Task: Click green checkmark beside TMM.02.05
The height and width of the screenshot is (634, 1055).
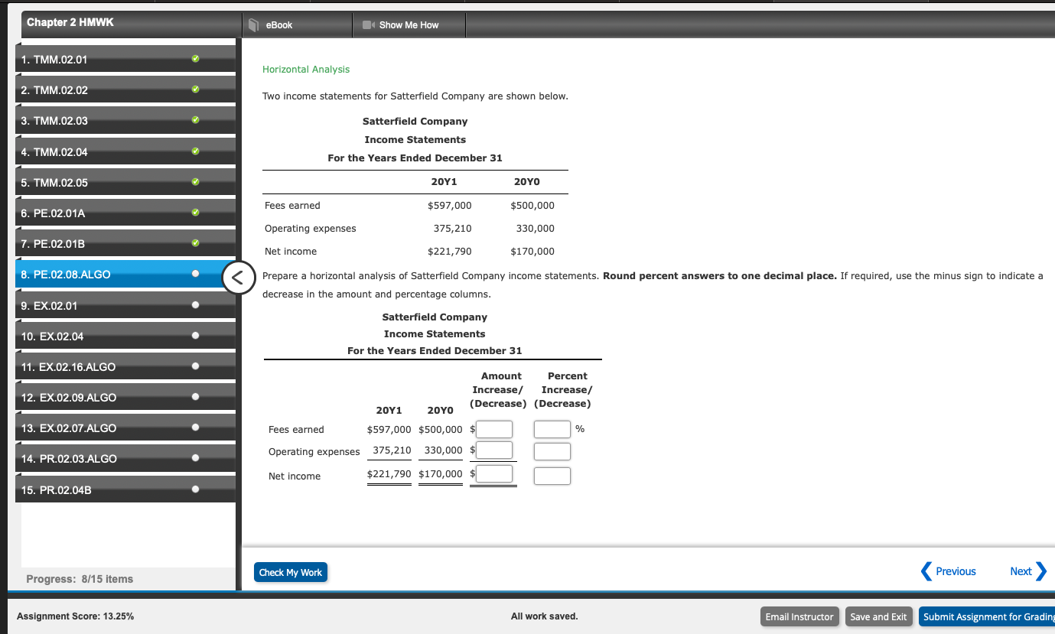Action: [x=196, y=182]
